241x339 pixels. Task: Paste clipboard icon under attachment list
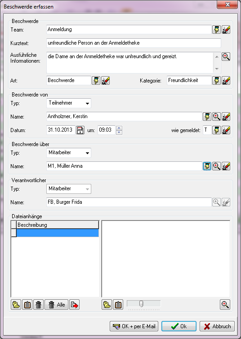click(x=27, y=305)
